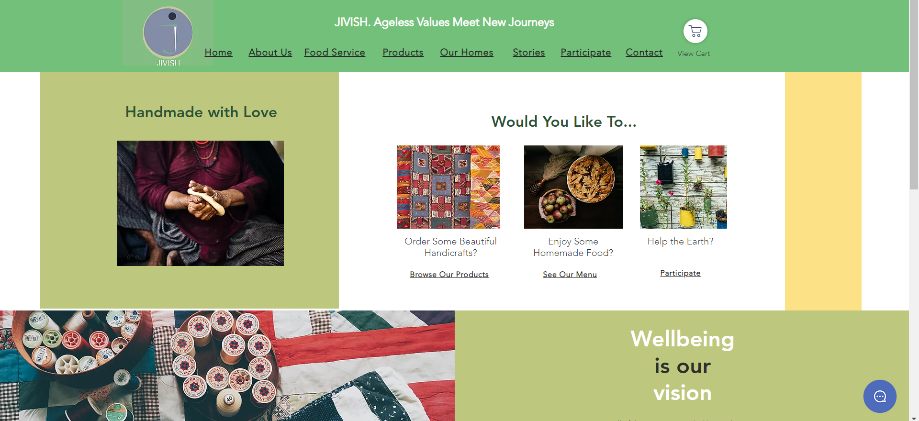This screenshot has height=421, width=919.
Task: Click the page vertical scrollbar thumb
Action: point(914,96)
